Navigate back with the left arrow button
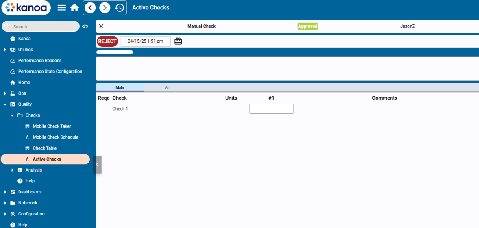Image resolution: width=479 pixels, height=228 pixels. [x=90, y=8]
